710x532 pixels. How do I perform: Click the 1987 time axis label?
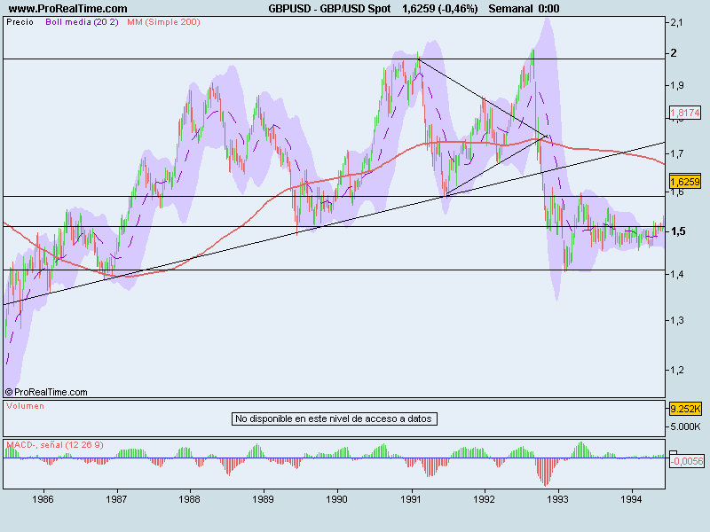(116, 499)
